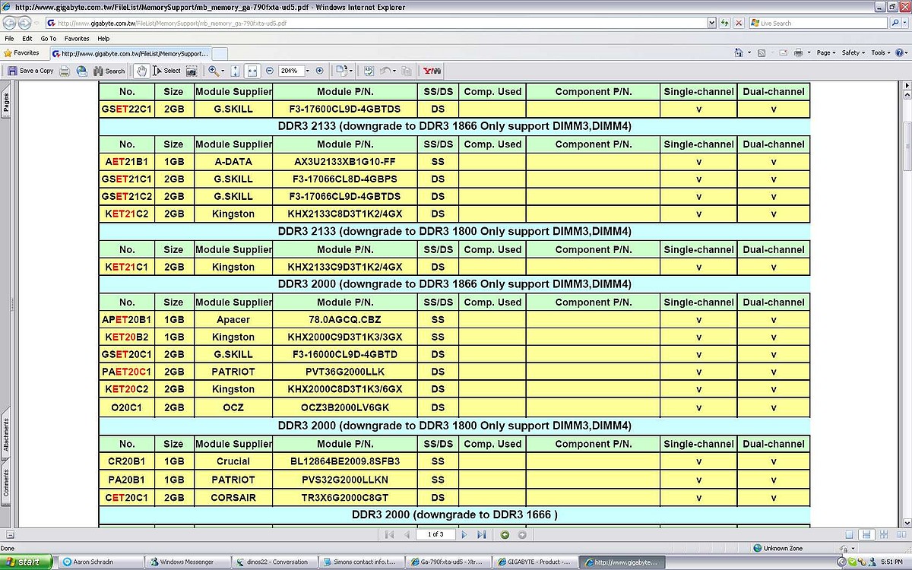Open the Page menu dropdown

826,53
